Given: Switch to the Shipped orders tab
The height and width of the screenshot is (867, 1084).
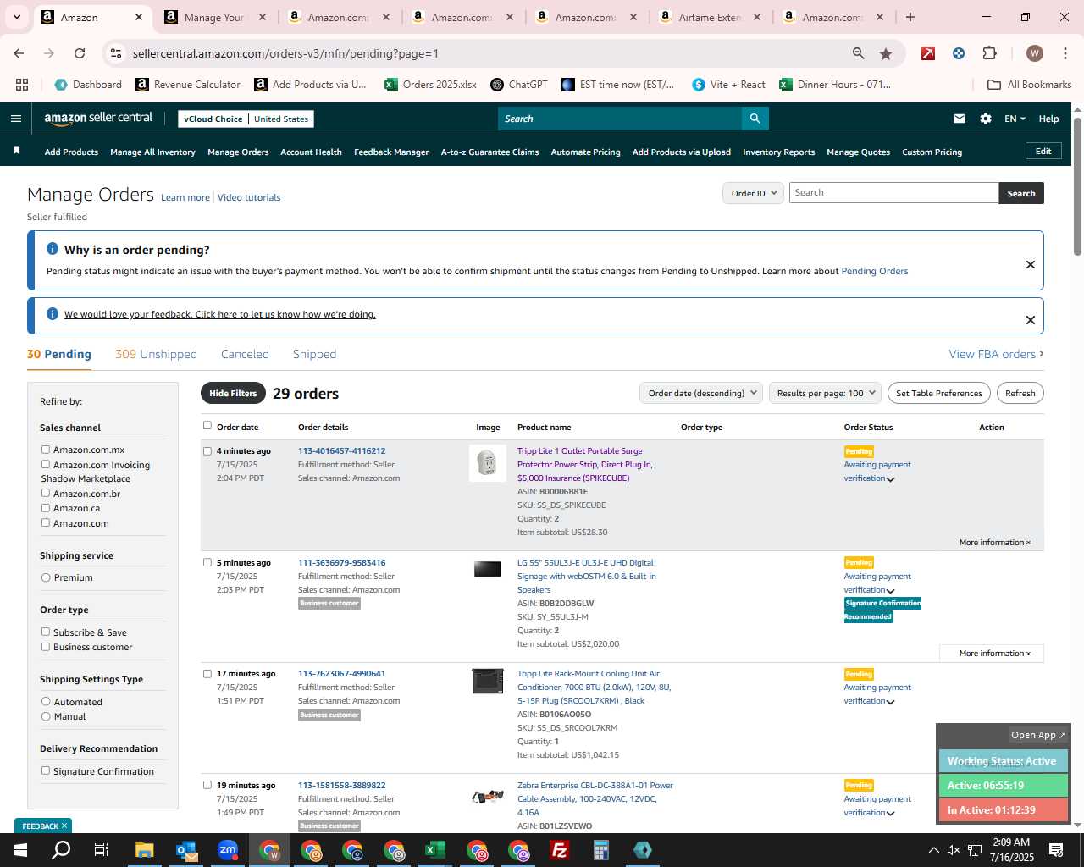Looking at the screenshot, I should pyautogui.click(x=314, y=354).
